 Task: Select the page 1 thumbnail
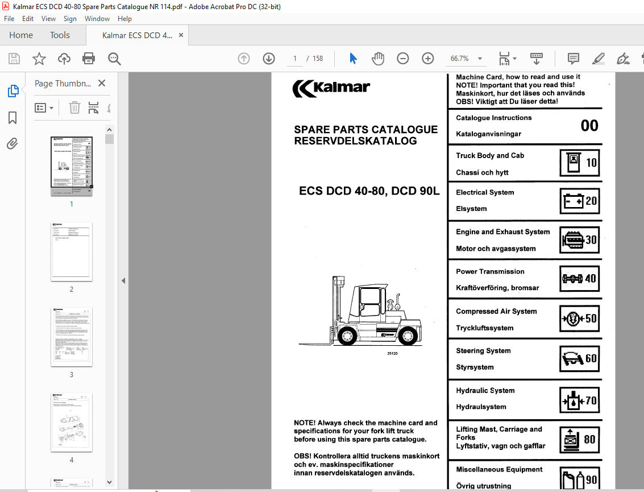[72, 167]
